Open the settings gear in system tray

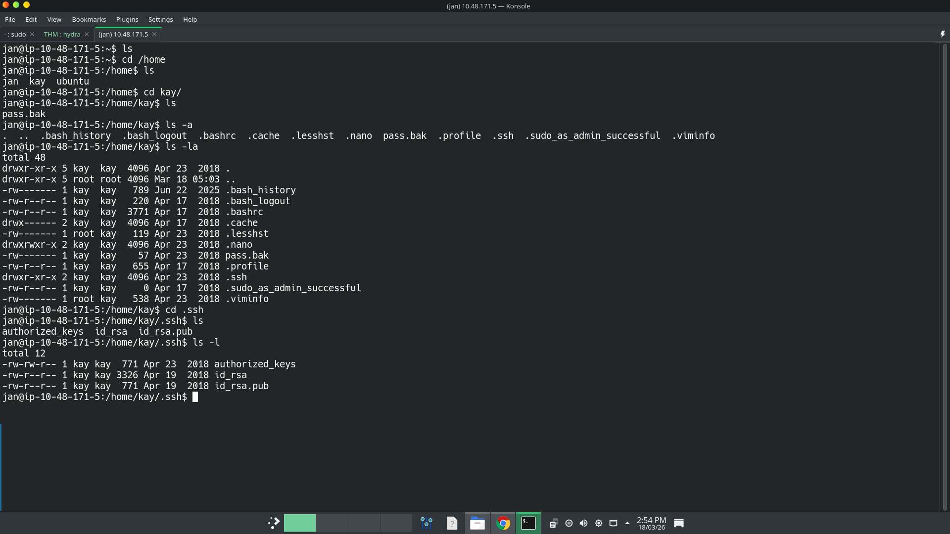(x=599, y=523)
